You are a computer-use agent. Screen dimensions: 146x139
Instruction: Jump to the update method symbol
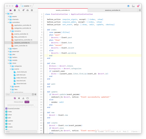click(11, 121)
